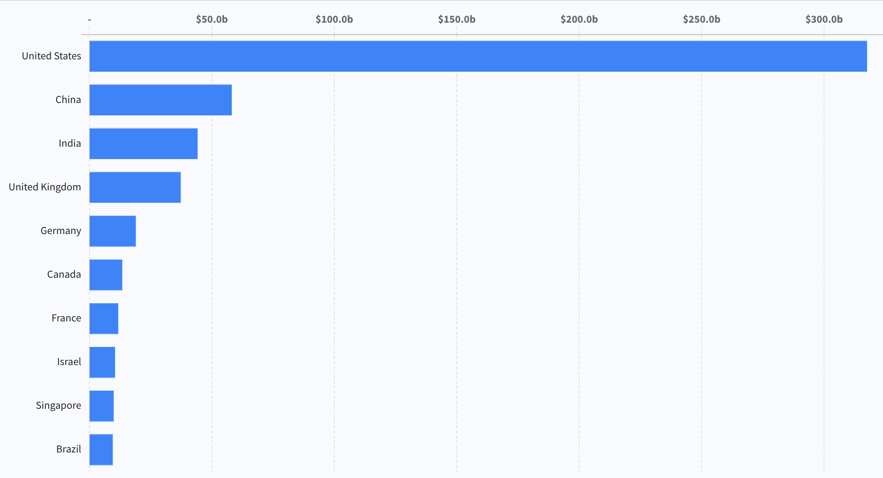Viewport: 883px width, 478px height.
Task: Click the $200.0b axis tick label
Action: coord(579,19)
